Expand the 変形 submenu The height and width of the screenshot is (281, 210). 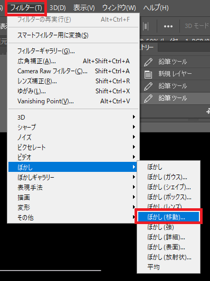[72, 208]
